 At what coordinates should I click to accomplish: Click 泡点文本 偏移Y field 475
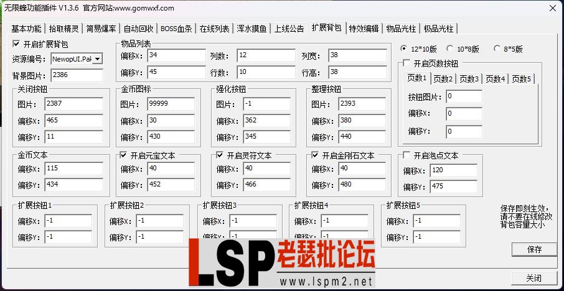pyautogui.click(x=454, y=187)
